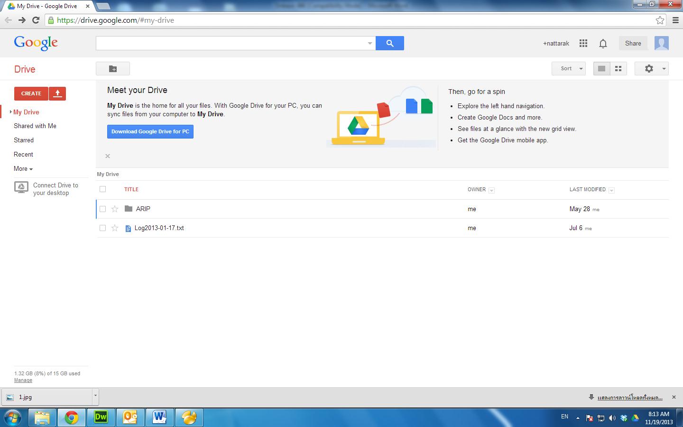
Task: Open the Sort dropdown
Action: coord(569,68)
